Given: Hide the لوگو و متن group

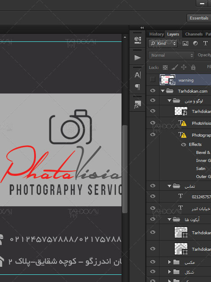Looking at the screenshot, I should (153, 100).
